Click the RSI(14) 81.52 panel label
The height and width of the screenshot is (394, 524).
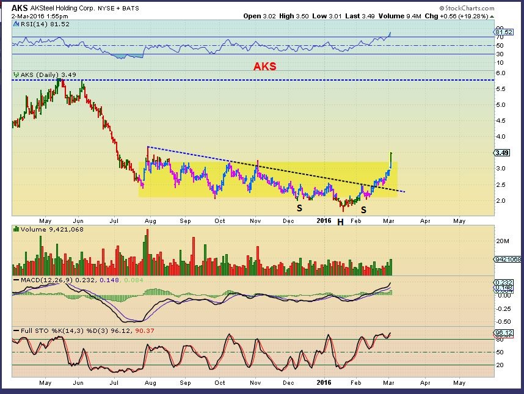[x=45, y=24]
